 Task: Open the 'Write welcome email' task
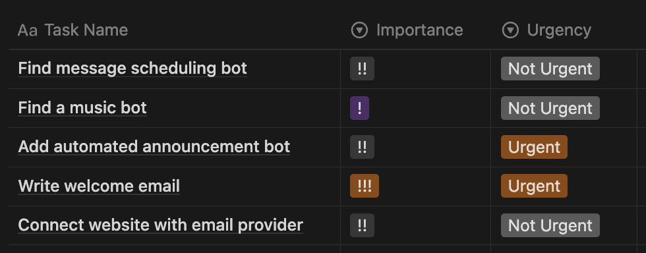tap(99, 186)
